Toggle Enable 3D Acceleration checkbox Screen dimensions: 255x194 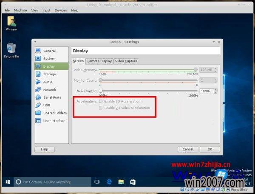click(101, 101)
